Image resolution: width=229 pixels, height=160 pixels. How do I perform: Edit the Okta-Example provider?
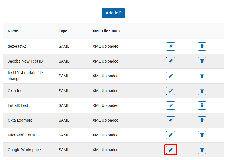pos(170,120)
